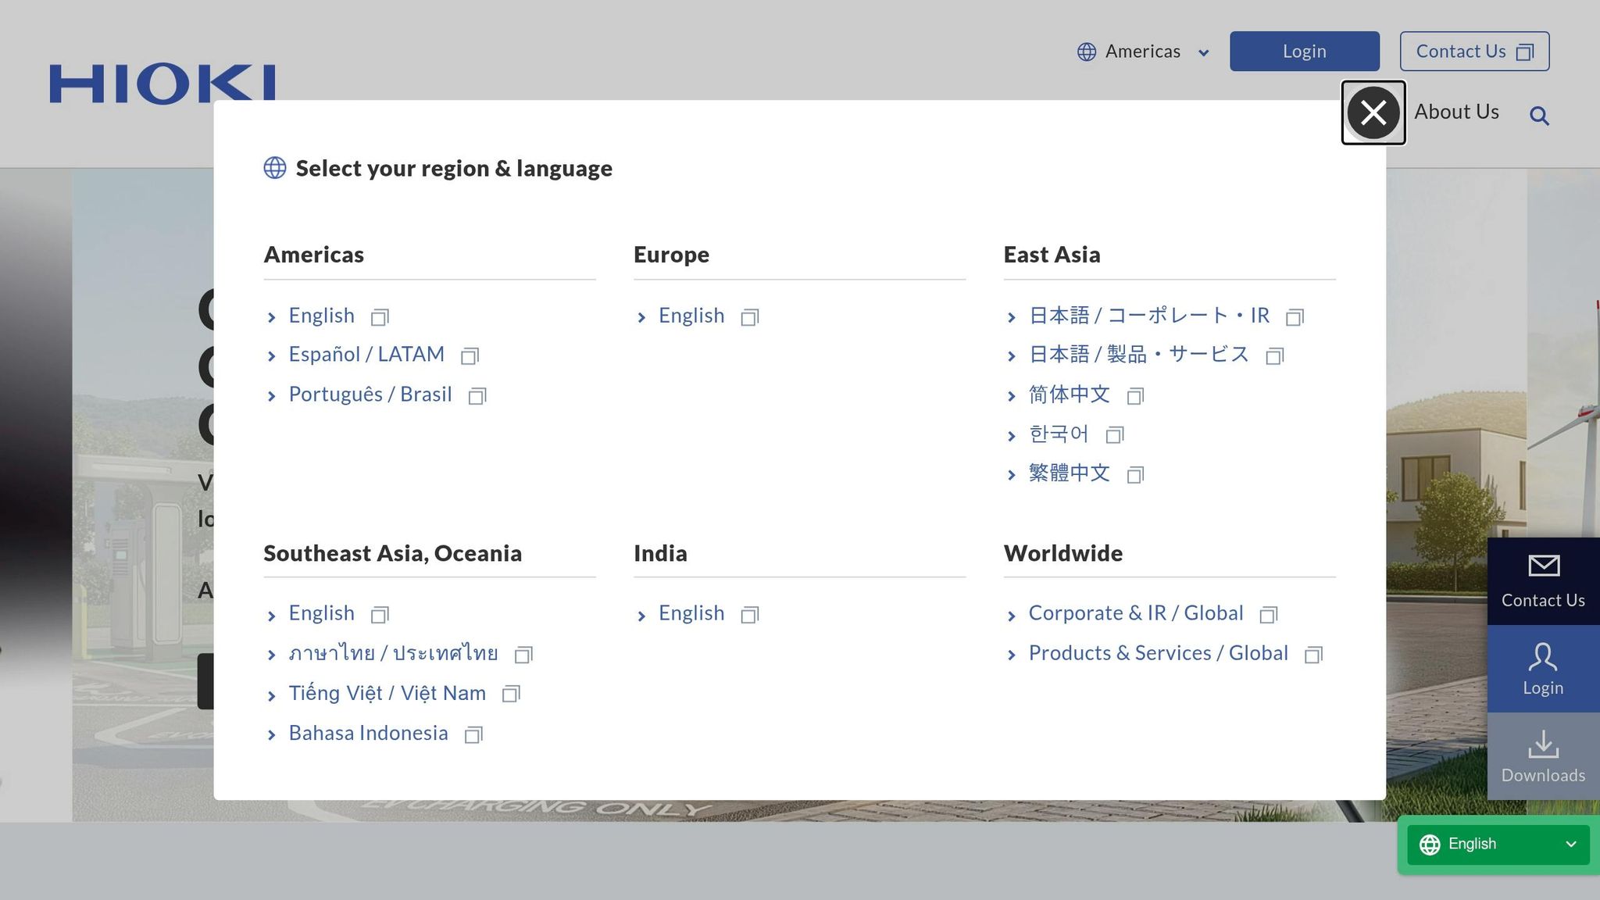Open the Americas region dropdown in header
The image size is (1600, 900).
pyautogui.click(x=1143, y=52)
